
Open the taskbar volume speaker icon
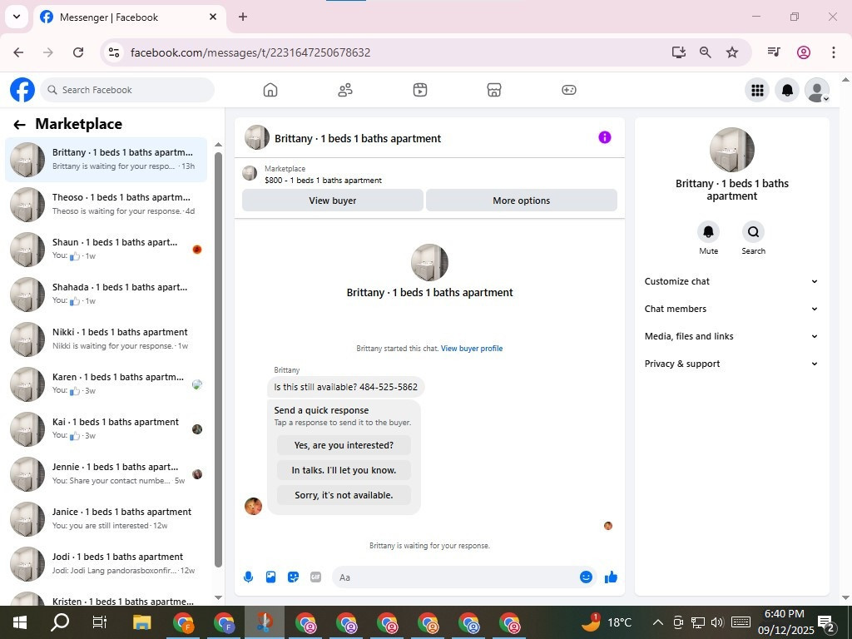click(x=717, y=622)
